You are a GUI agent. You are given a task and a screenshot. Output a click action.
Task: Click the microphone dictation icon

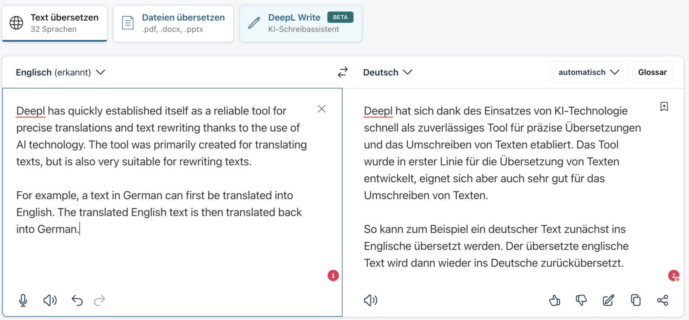(x=23, y=300)
